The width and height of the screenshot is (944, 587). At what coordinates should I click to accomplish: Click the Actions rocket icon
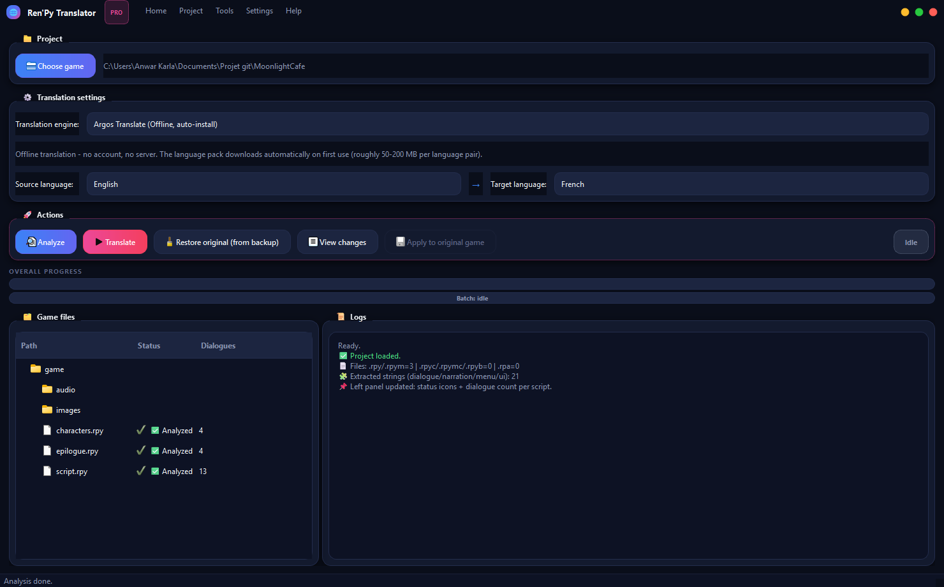tap(27, 214)
